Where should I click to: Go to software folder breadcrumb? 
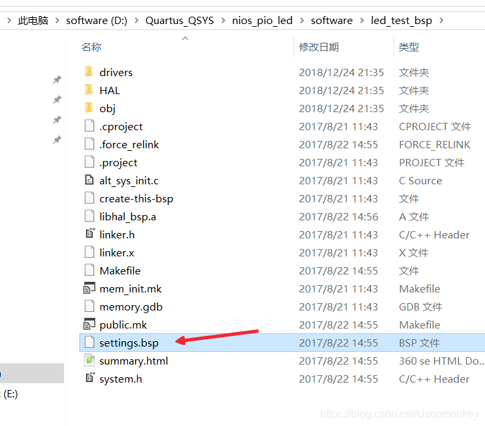click(x=332, y=21)
